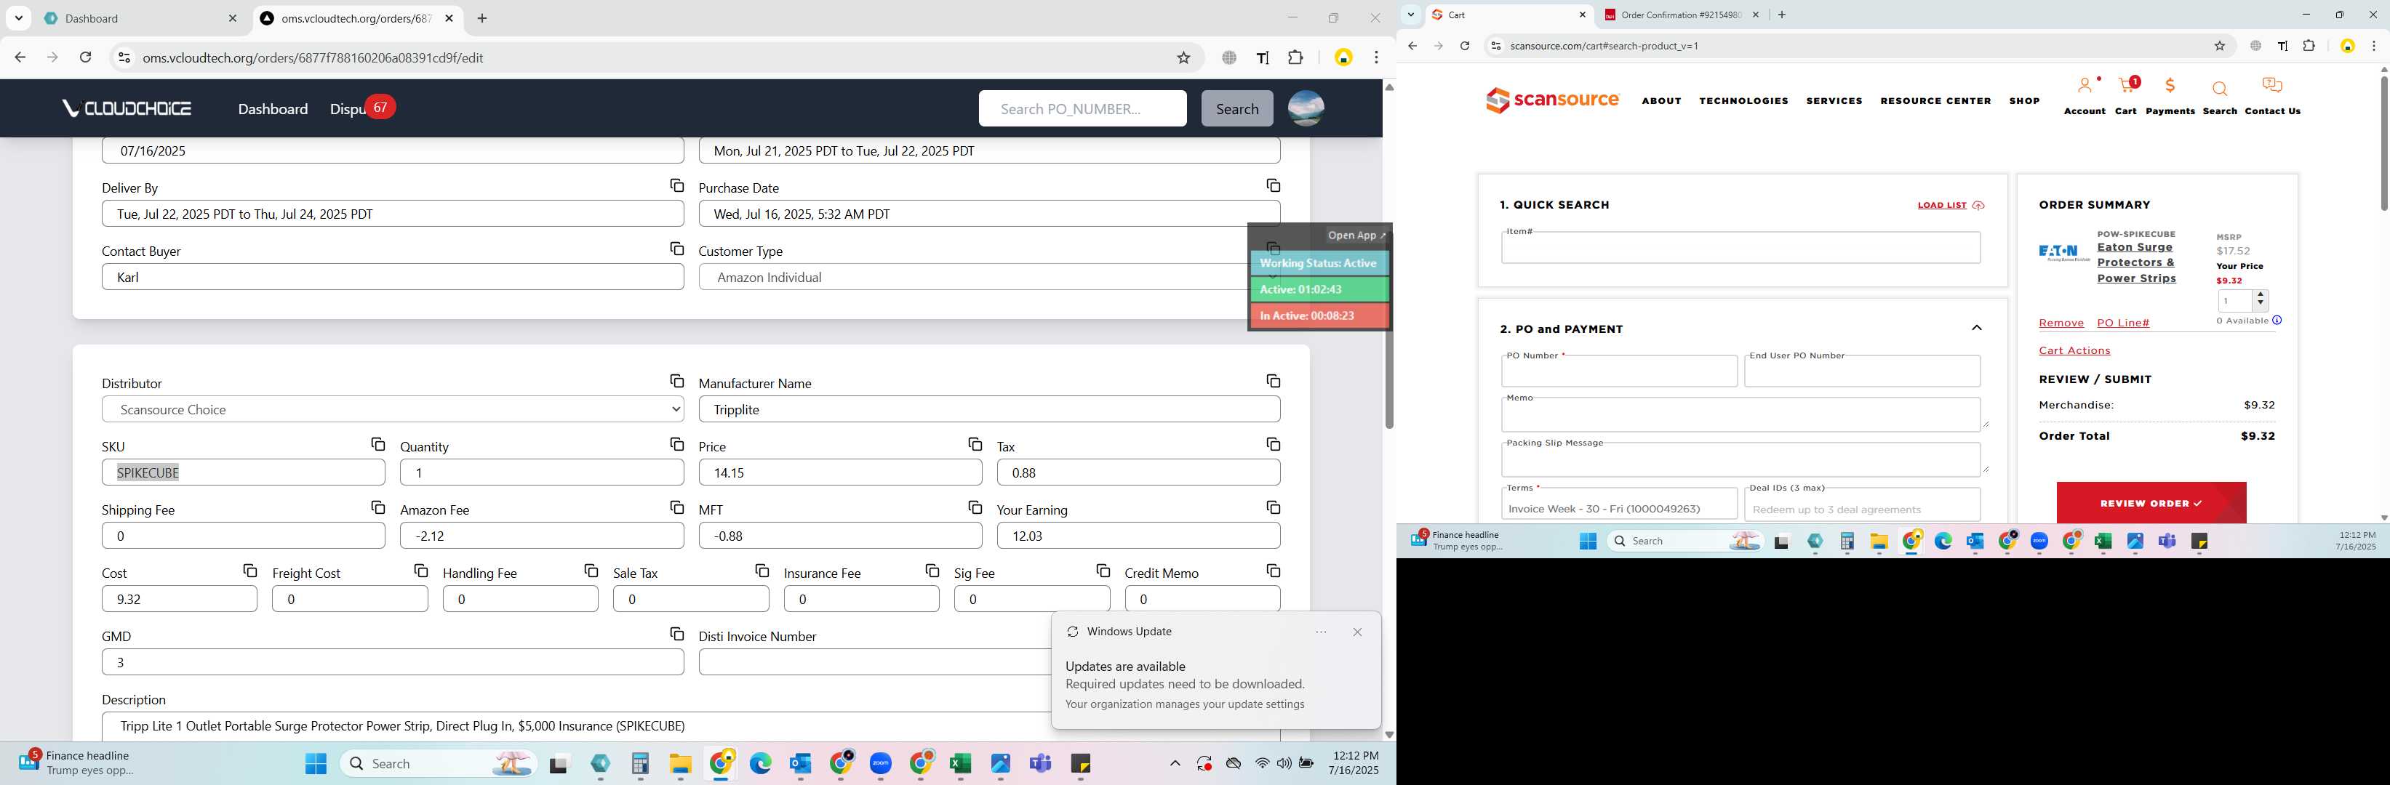The height and width of the screenshot is (785, 2390).
Task: Open the SHOP menu on ScanSource
Action: (2023, 101)
